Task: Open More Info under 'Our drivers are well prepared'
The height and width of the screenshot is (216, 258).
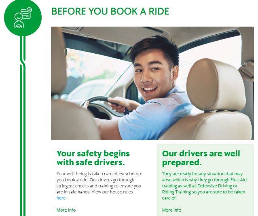Action: (x=171, y=210)
